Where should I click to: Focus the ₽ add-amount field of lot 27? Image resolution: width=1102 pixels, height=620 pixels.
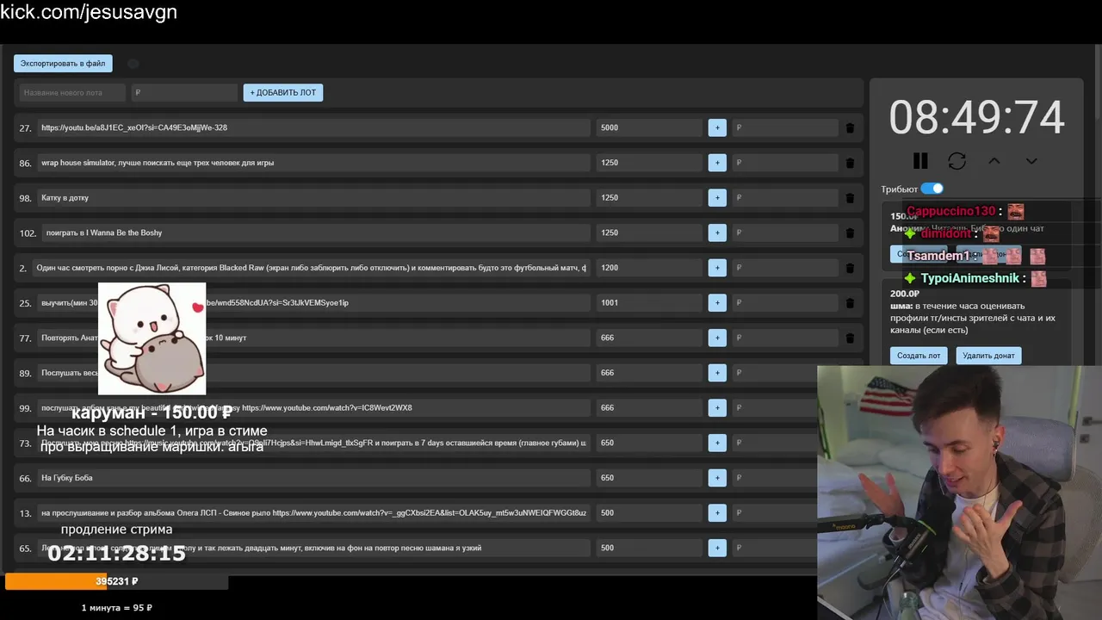point(785,127)
